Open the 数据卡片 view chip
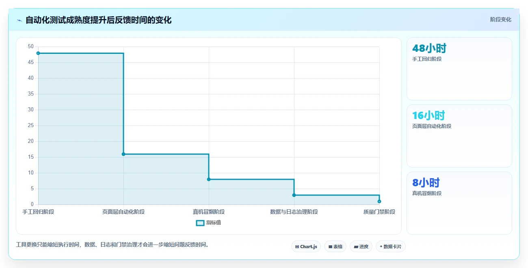Screen dimensions: 528x268 (390, 246)
